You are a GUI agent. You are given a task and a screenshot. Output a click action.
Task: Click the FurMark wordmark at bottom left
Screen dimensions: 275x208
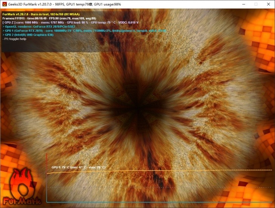coord(22,201)
